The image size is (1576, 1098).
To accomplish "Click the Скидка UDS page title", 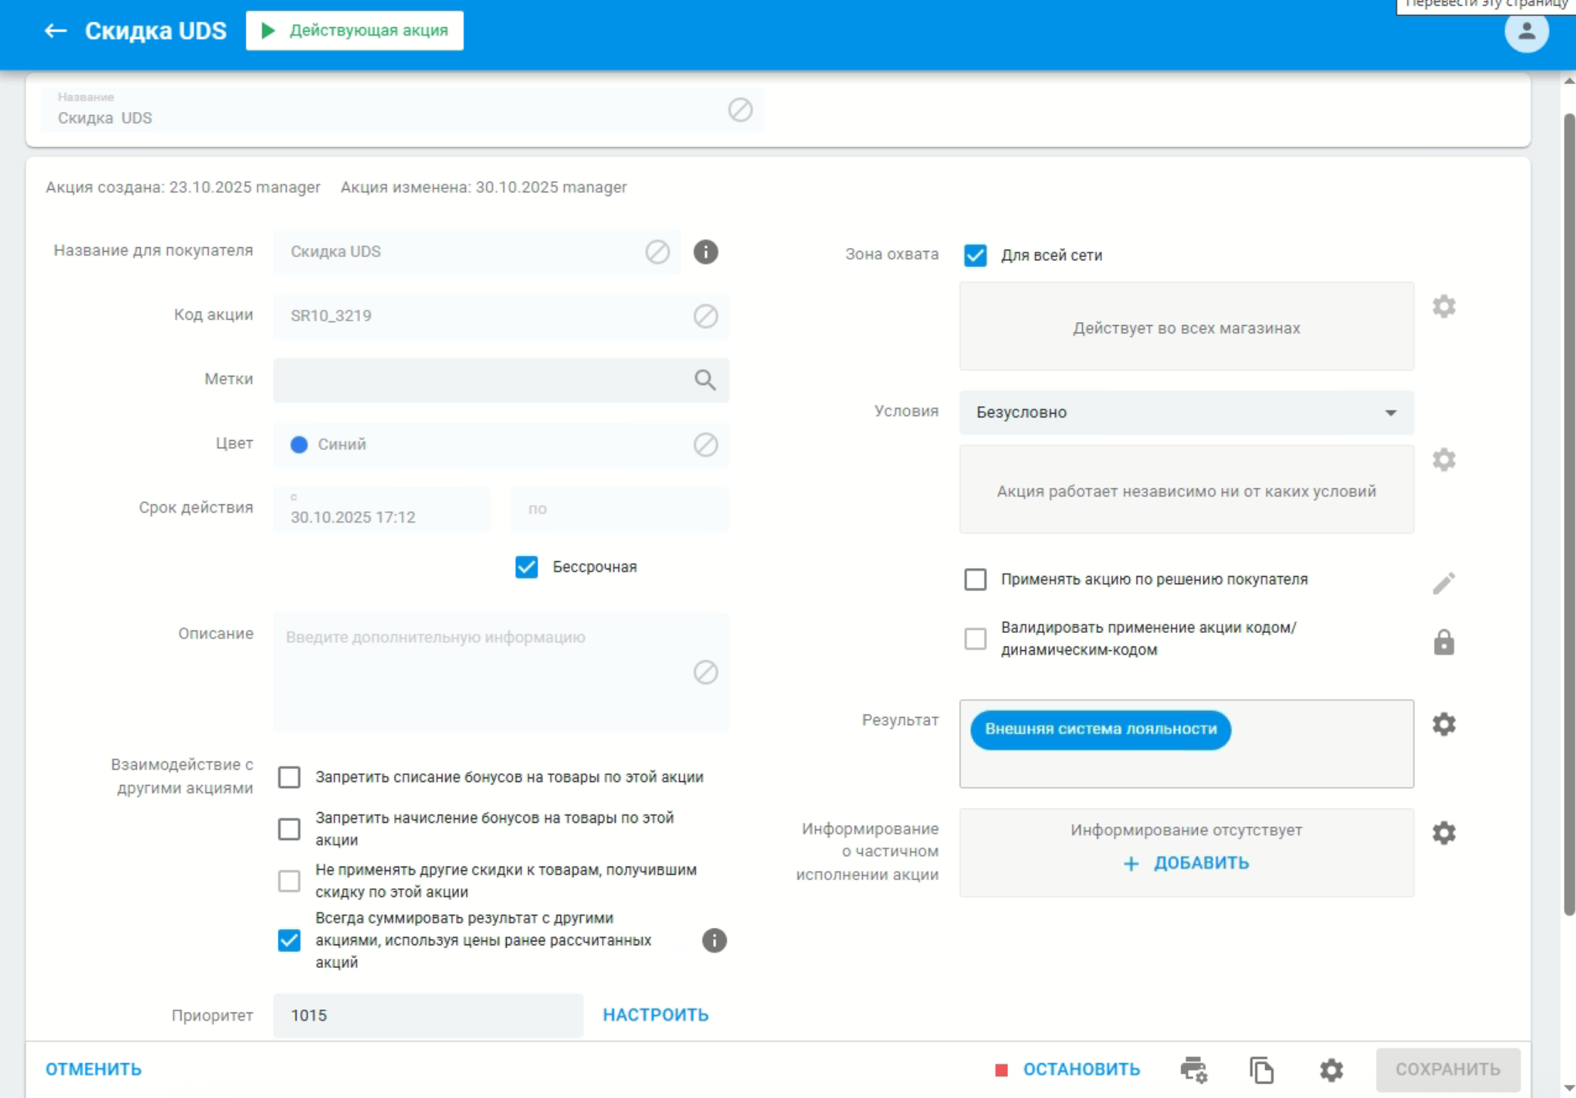I will click(156, 30).
